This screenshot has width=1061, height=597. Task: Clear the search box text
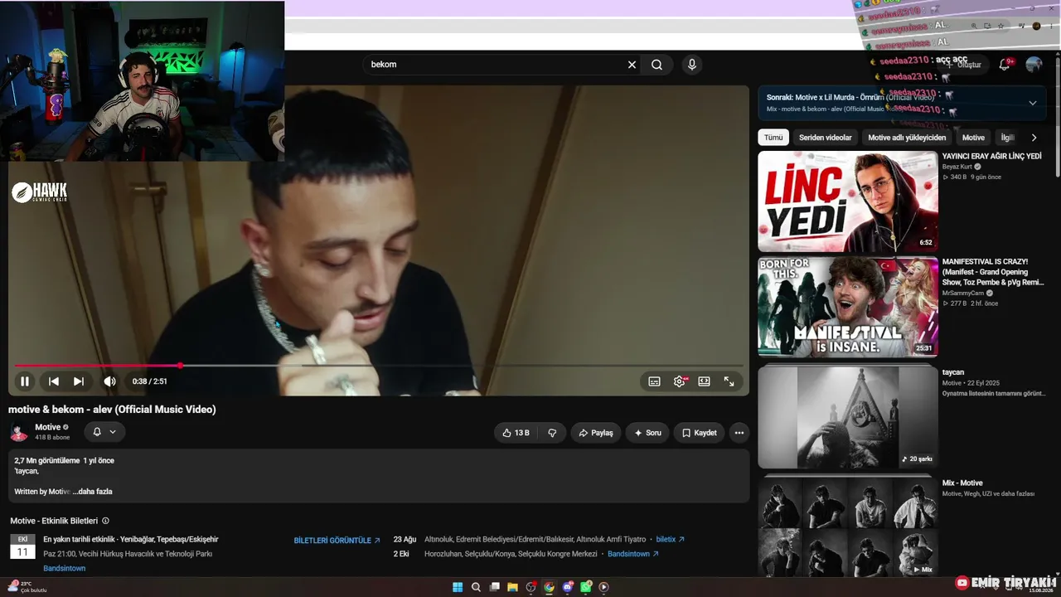pyautogui.click(x=632, y=65)
